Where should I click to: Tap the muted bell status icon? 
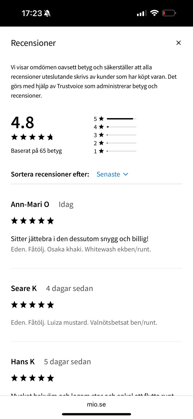47,13
